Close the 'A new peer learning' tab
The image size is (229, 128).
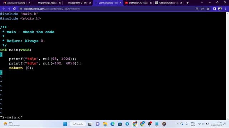(29, 3)
